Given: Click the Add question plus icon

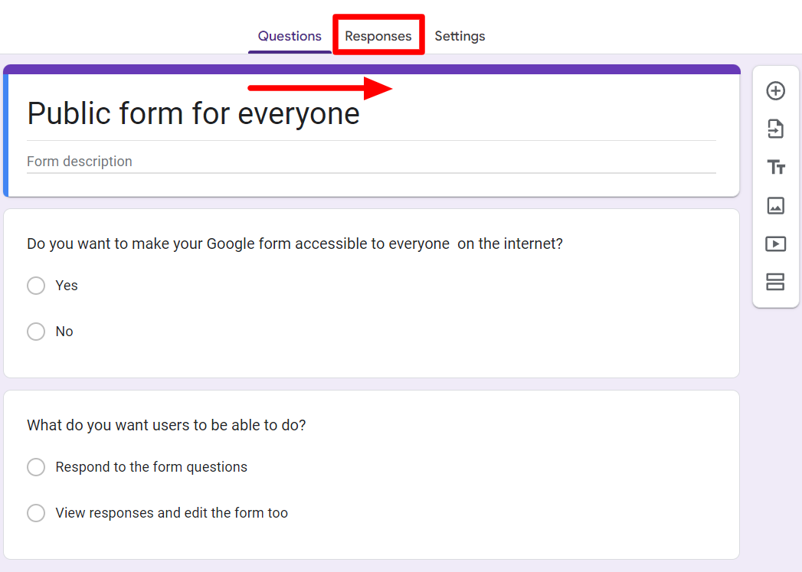Looking at the screenshot, I should [775, 91].
